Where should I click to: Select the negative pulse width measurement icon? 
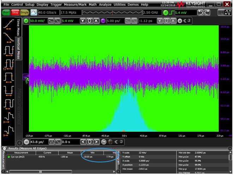(9, 91)
